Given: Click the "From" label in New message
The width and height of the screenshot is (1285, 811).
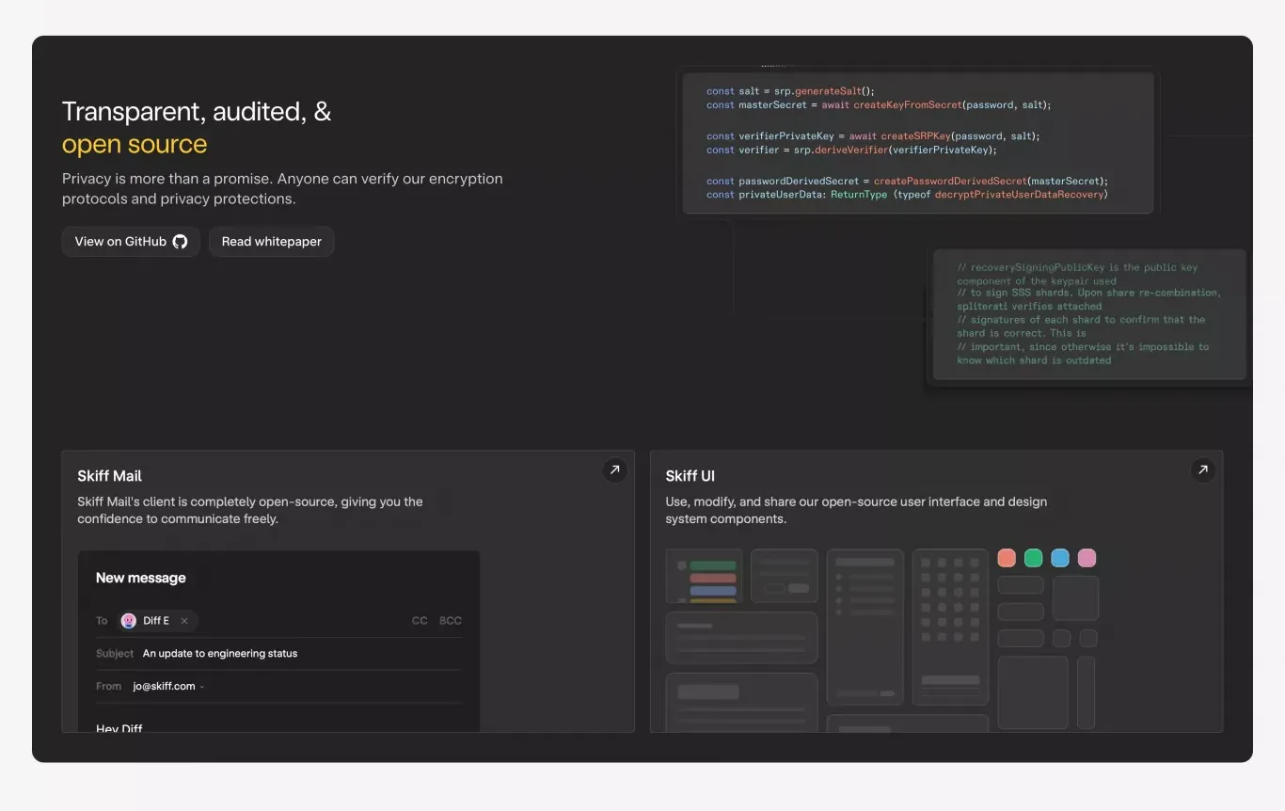Looking at the screenshot, I should tap(109, 687).
